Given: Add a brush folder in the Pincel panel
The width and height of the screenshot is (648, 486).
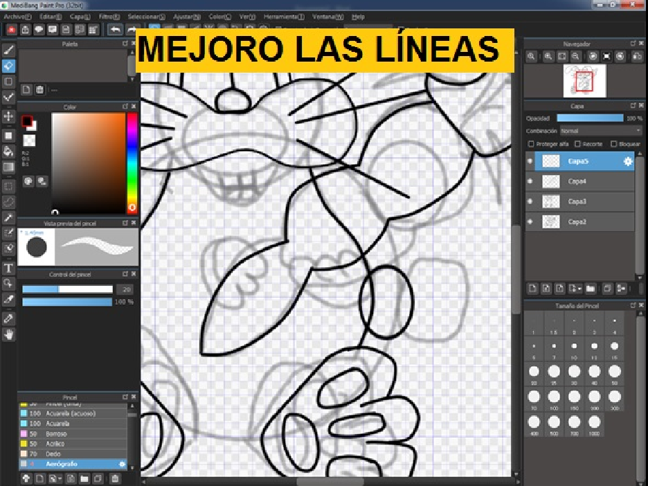Looking at the screenshot, I should 84,478.
